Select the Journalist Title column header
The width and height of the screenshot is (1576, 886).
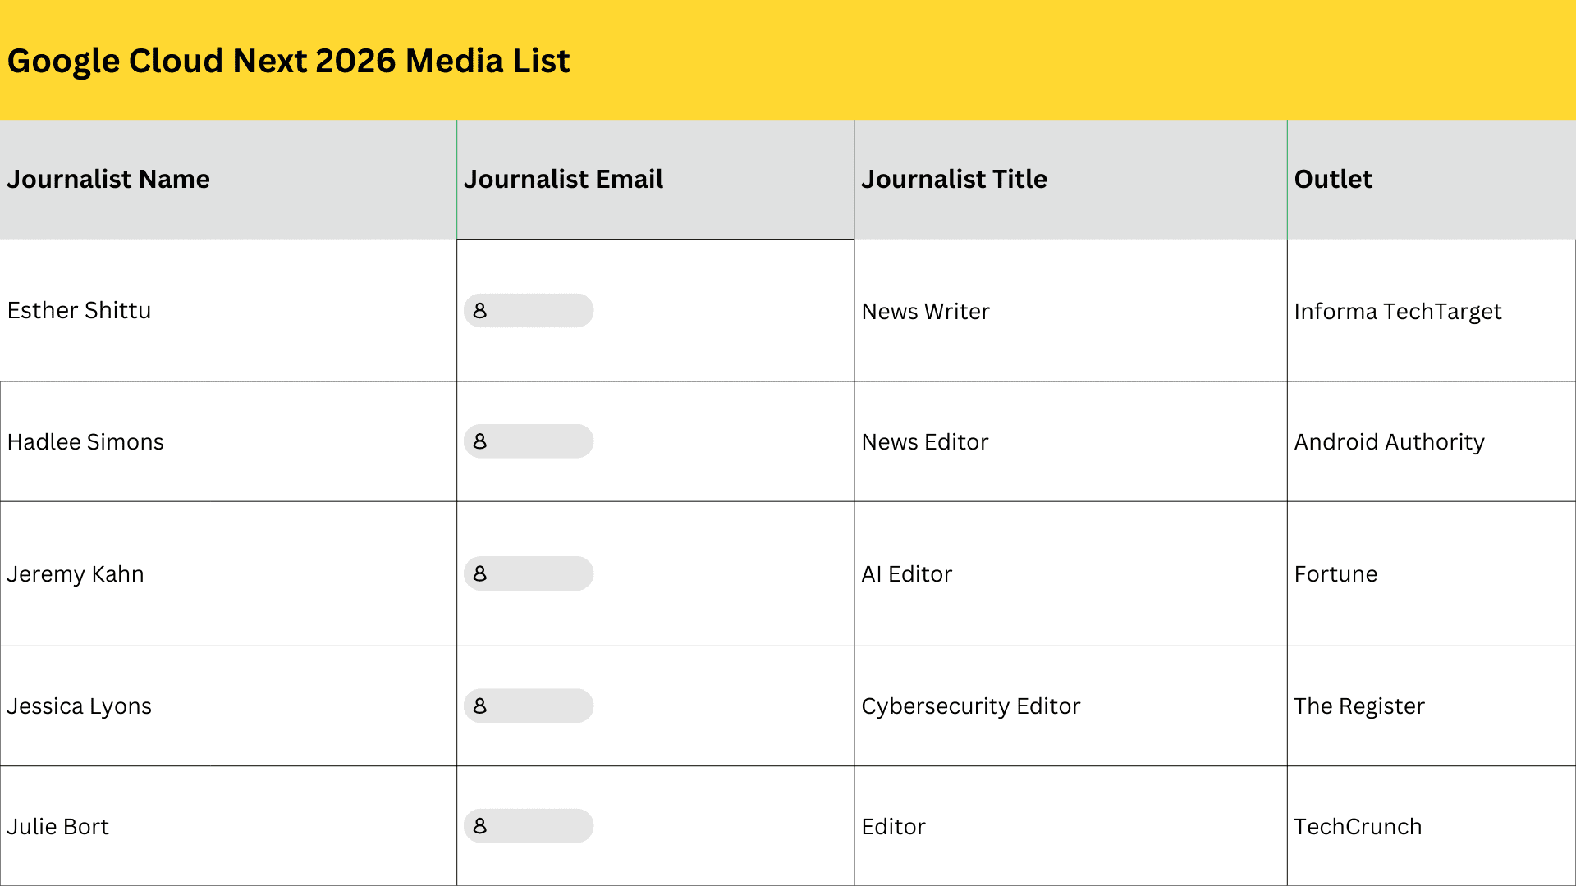(x=954, y=179)
